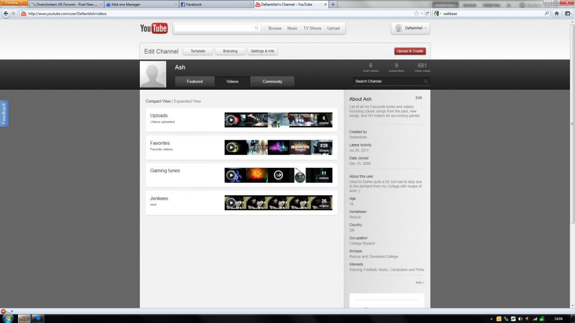
Task: Play all videos in the Uploads playlist
Action: coord(231,120)
